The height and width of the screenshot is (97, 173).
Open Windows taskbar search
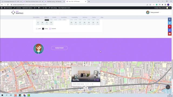pyautogui.click(x=6, y=95)
